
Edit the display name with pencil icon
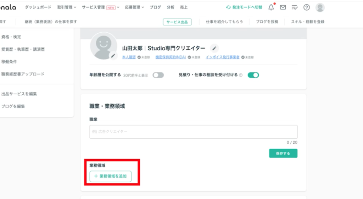[214, 48]
